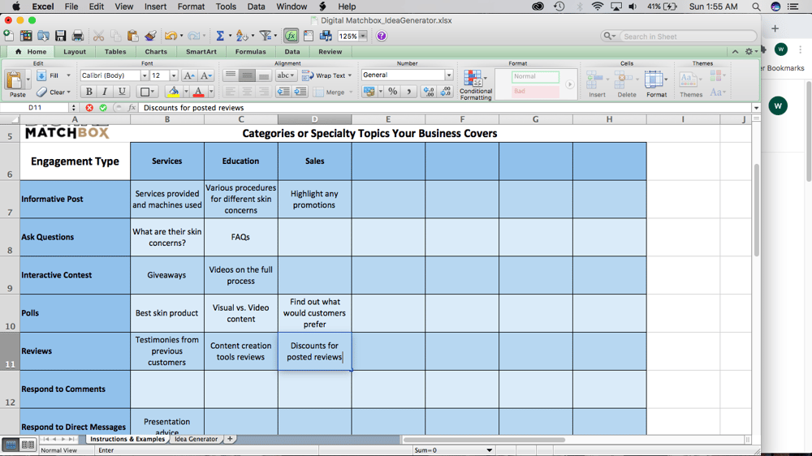Click the D11 name box field
The height and width of the screenshot is (456, 812).
35,108
